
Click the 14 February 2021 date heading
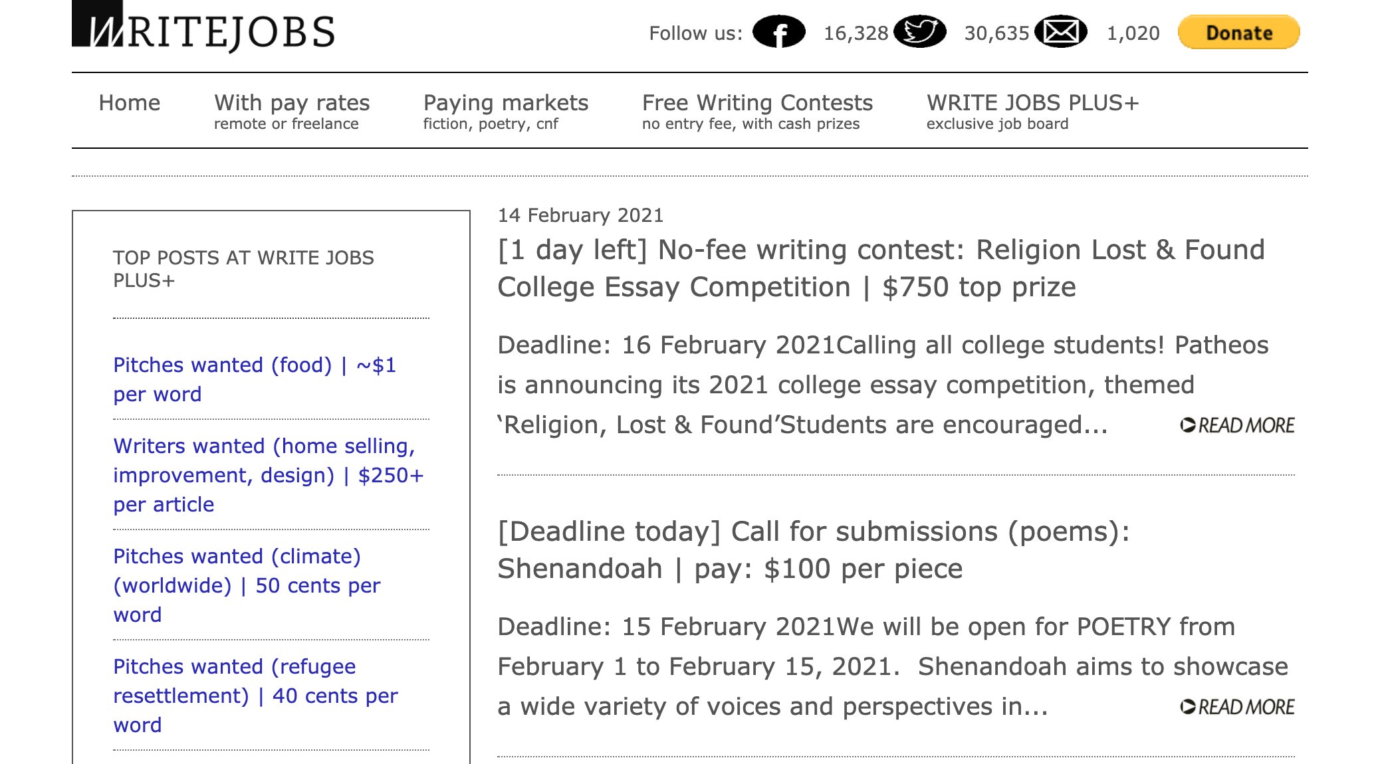pos(580,215)
